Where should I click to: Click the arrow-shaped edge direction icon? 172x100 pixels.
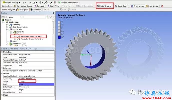(x=51, y=2)
